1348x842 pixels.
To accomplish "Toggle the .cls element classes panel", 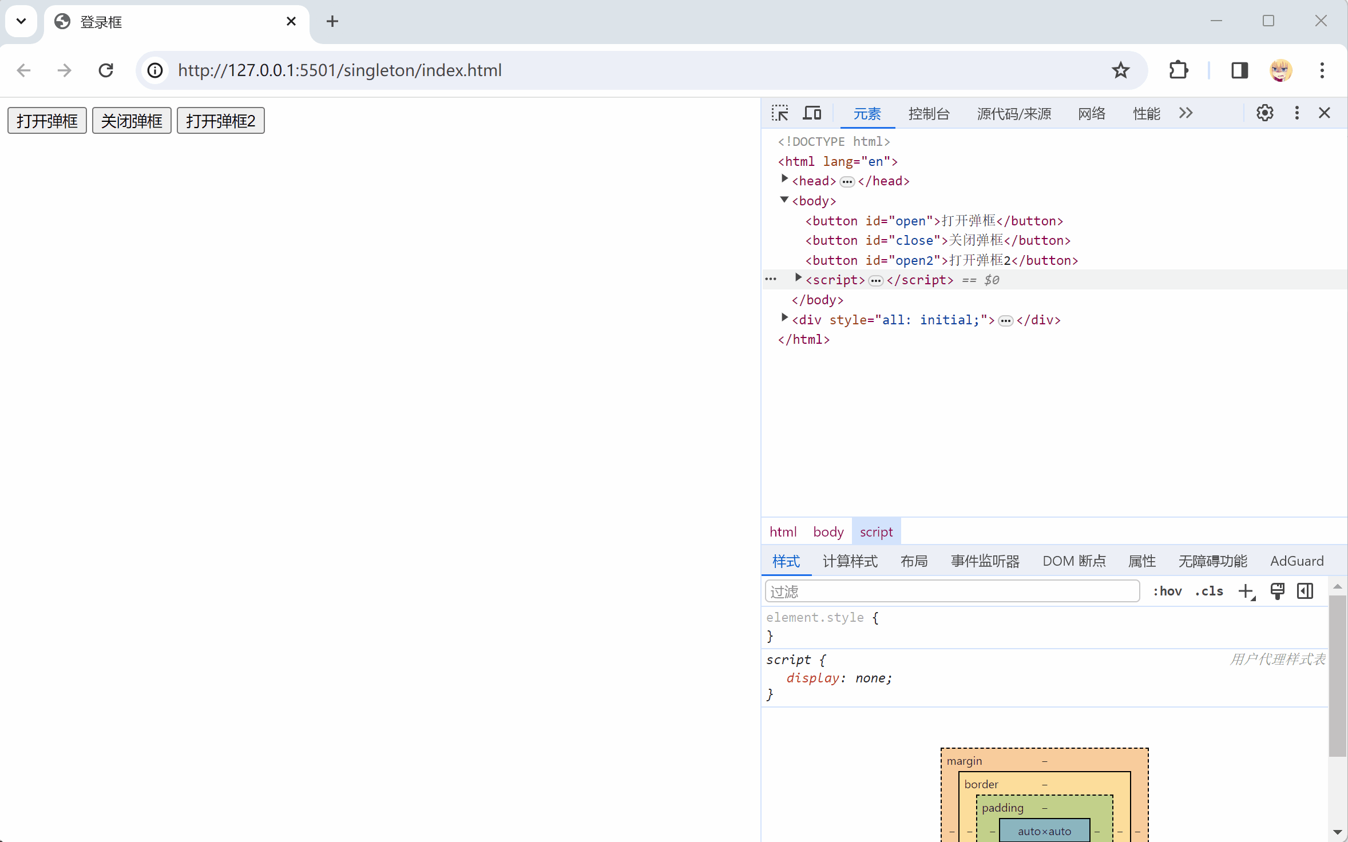I will pyautogui.click(x=1208, y=591).
